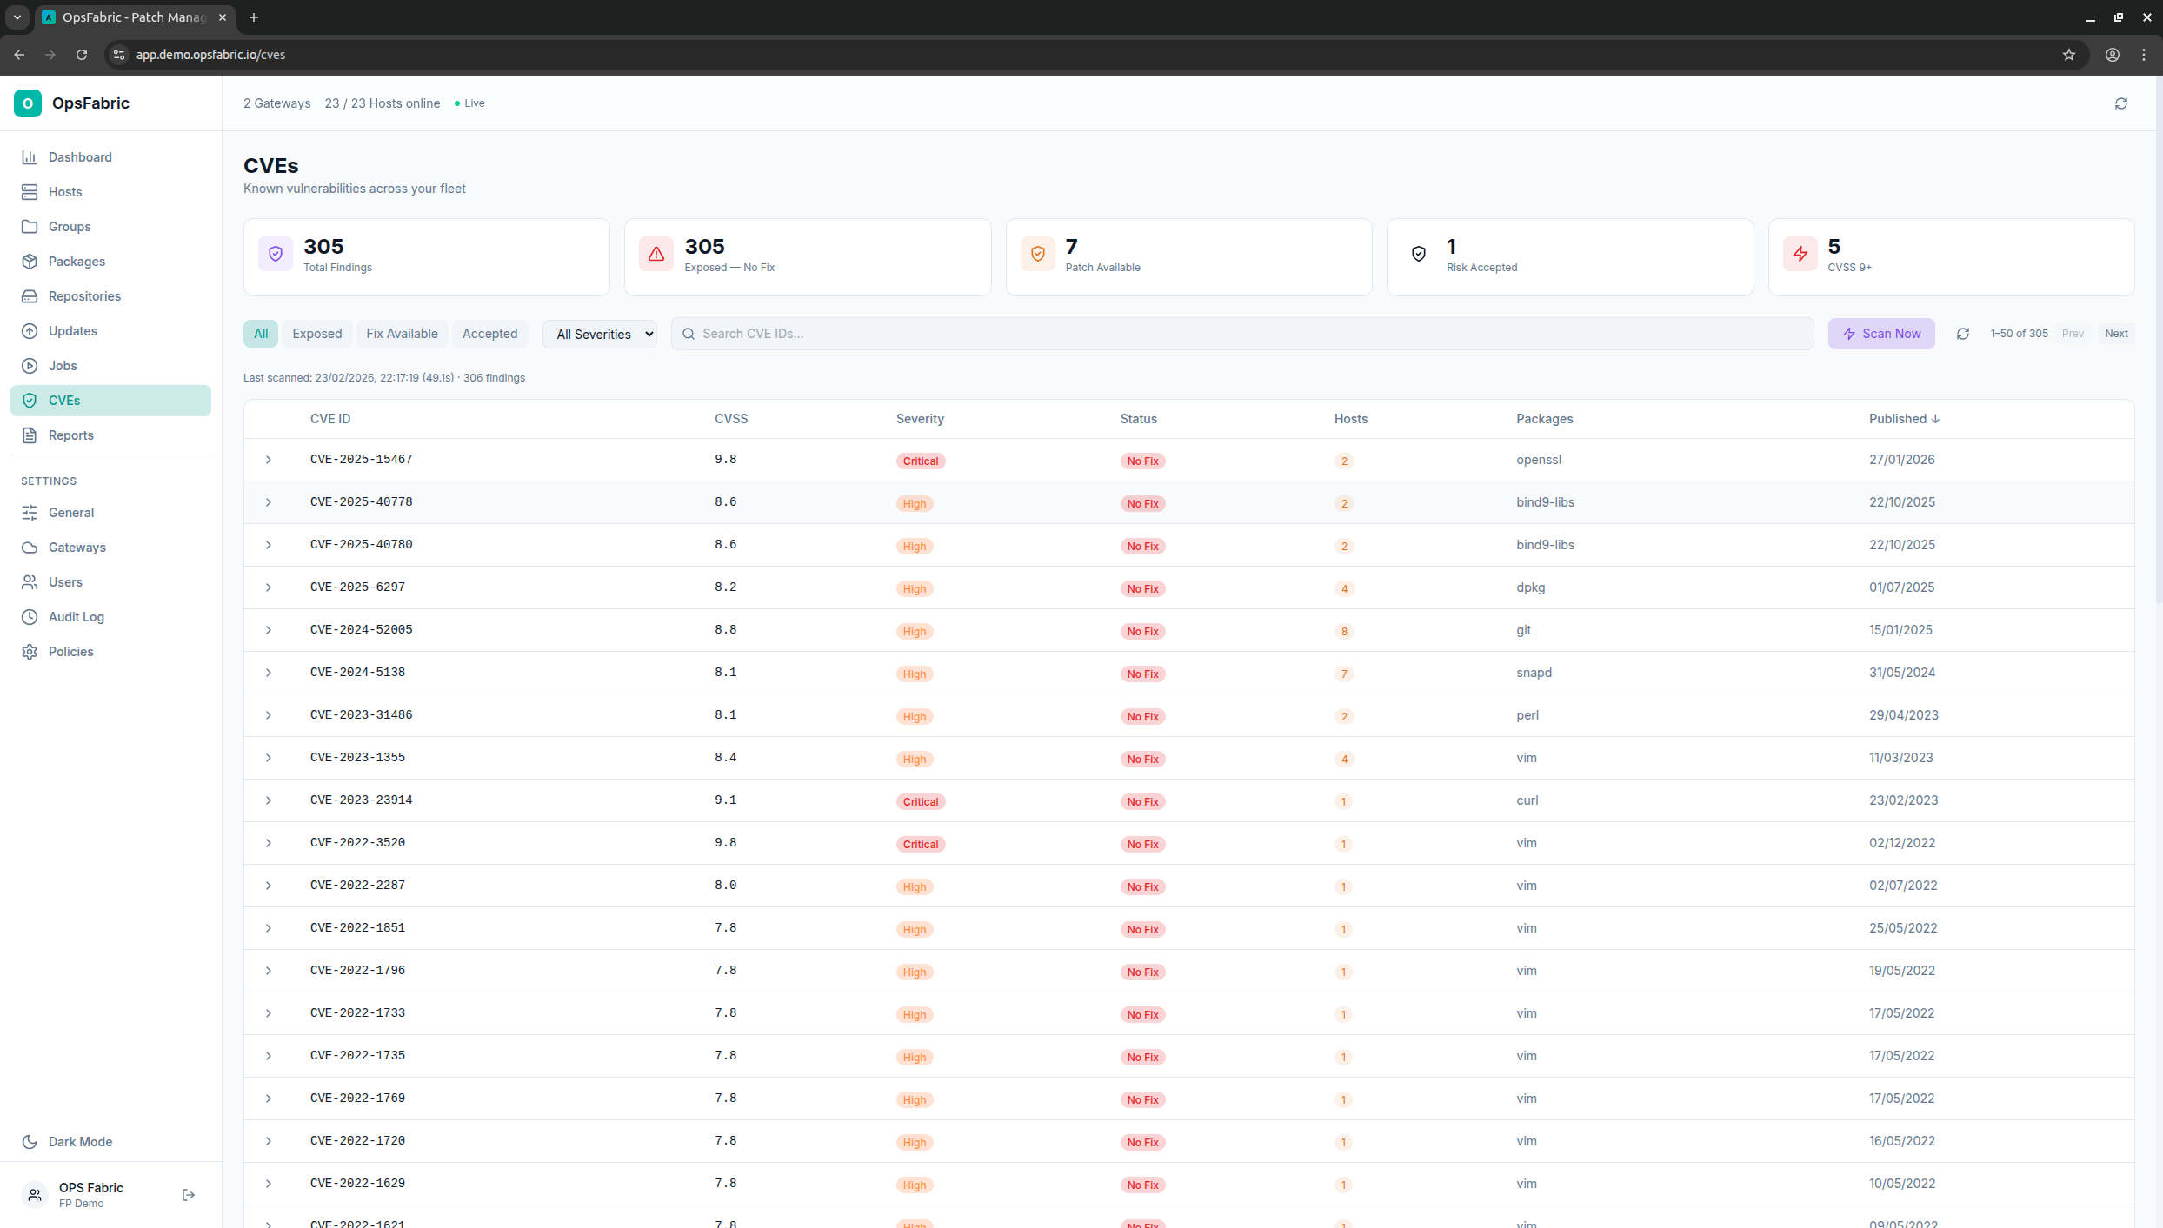Open the All Severities dropdown
Viewport: 2163px width, 1228px height.
[x=600, y=334]
